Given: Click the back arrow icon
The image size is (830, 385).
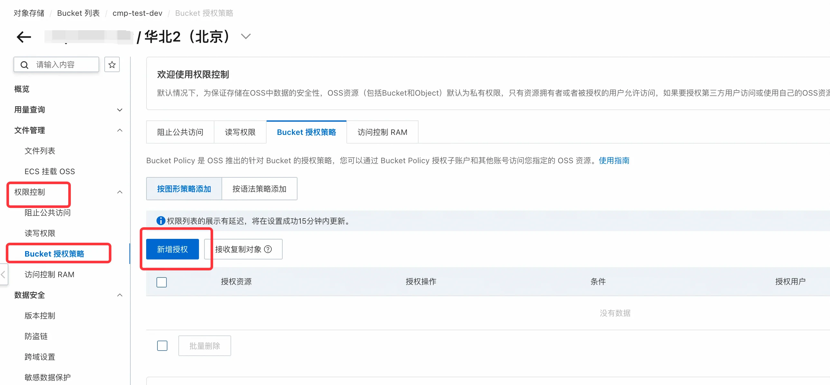Looking at the screenshot, I should [x=24, y=37].
